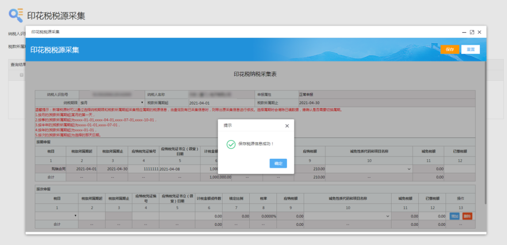Click the orange 保存 button

[449, 49]
